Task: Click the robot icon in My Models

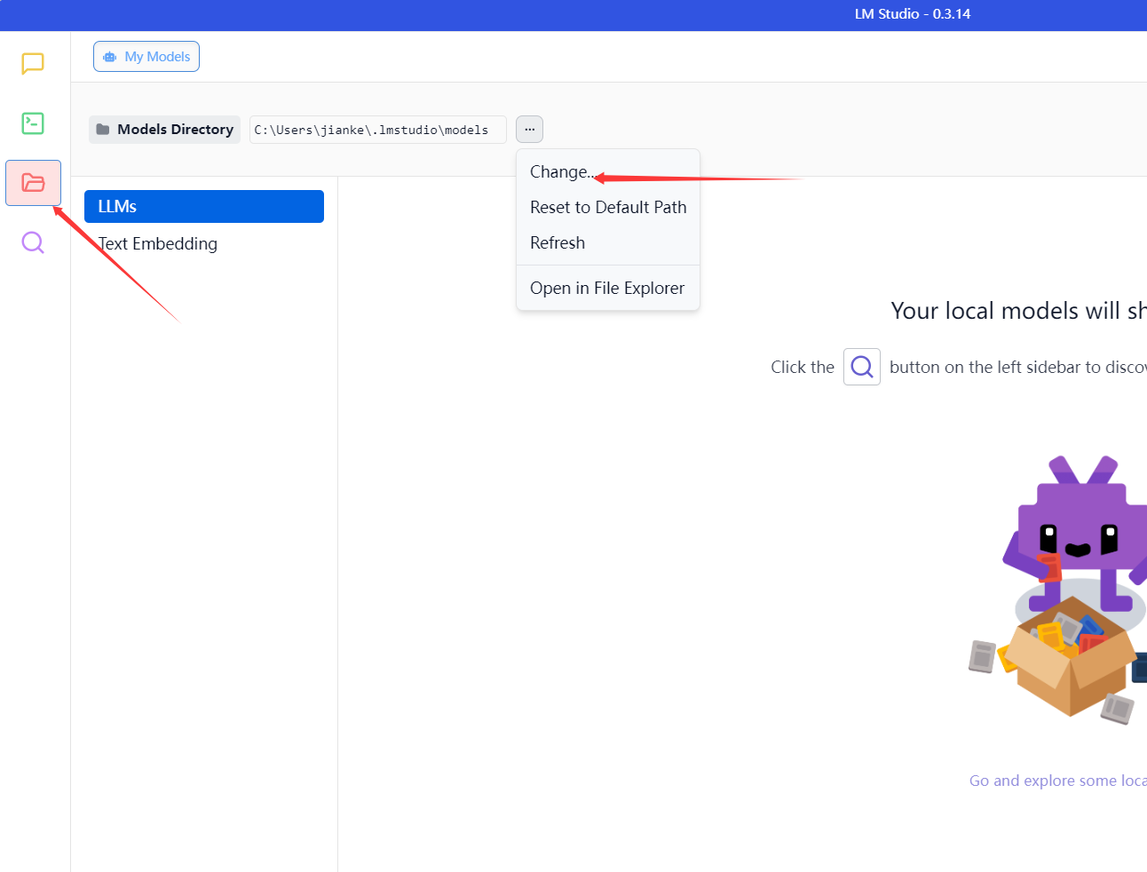Action: pos(110,57)
